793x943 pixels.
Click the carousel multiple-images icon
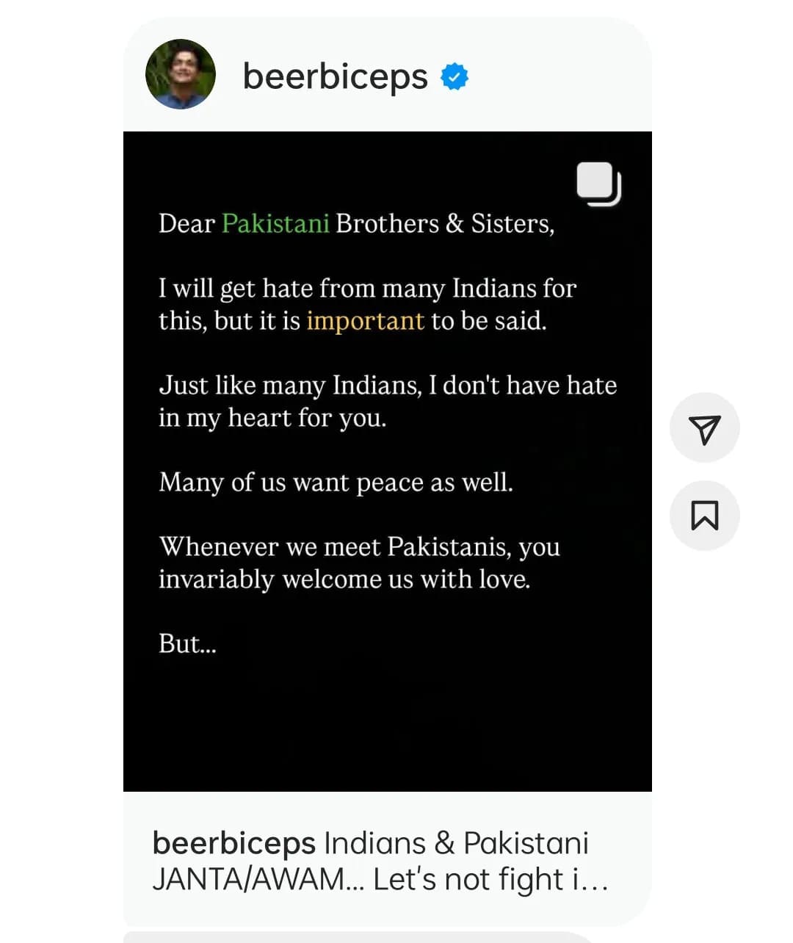[x=599, y=184]
